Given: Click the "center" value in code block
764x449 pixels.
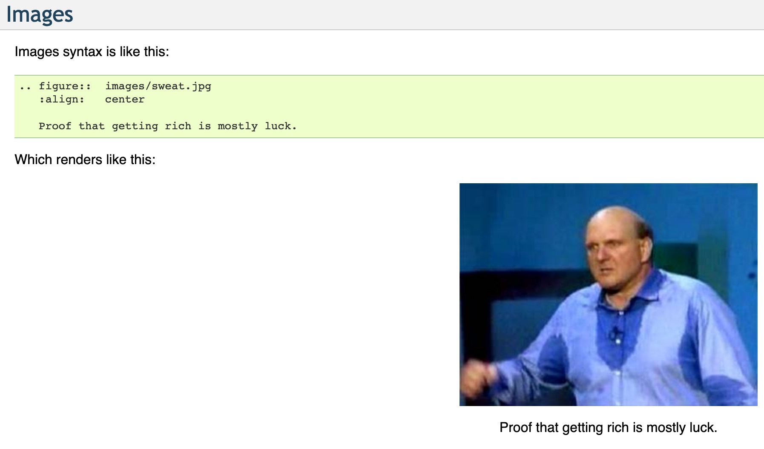Looking at the screenshot, I should 125,99.
